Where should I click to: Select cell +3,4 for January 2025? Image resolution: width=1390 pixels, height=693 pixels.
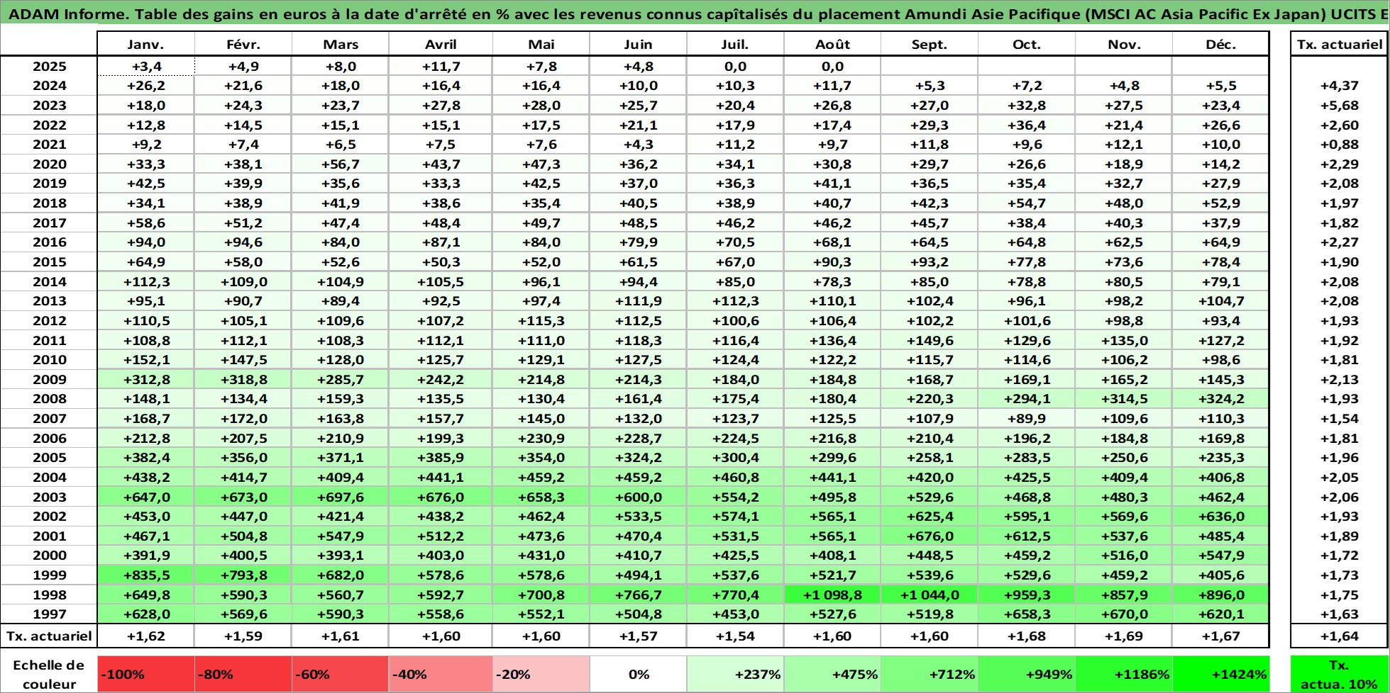point(145,67)
